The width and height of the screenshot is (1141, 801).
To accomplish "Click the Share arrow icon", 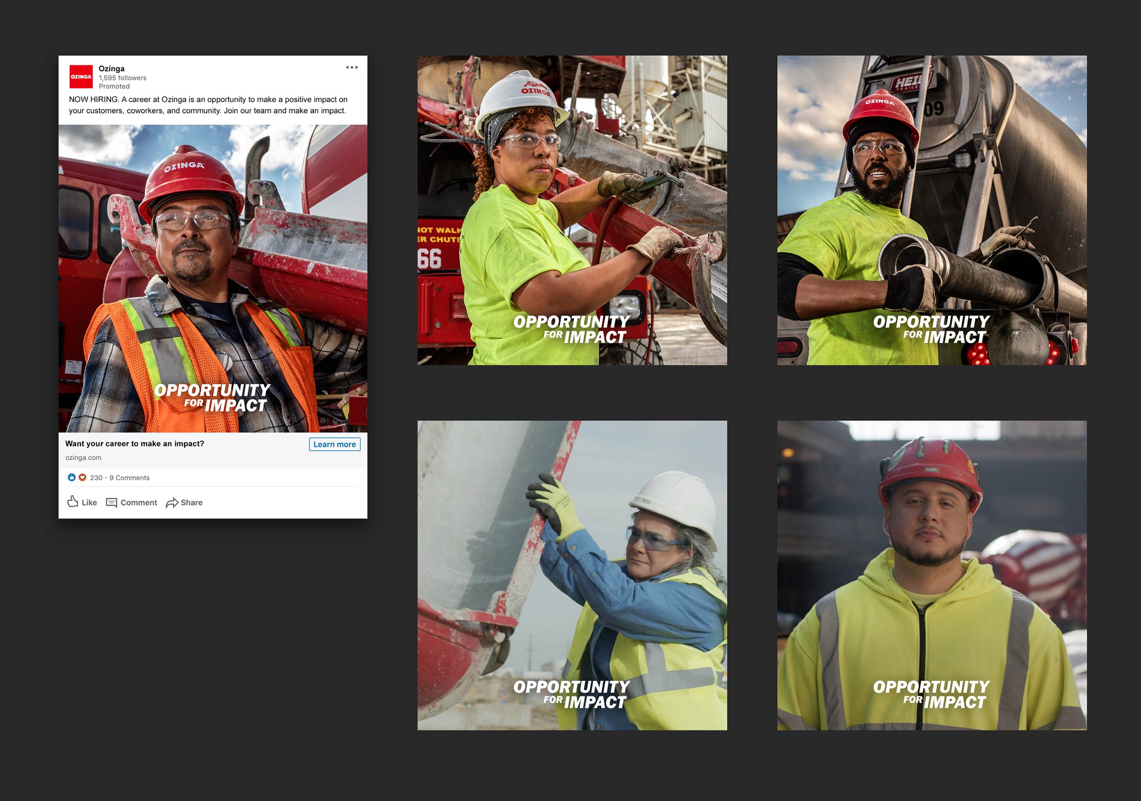I will (172, 503).
